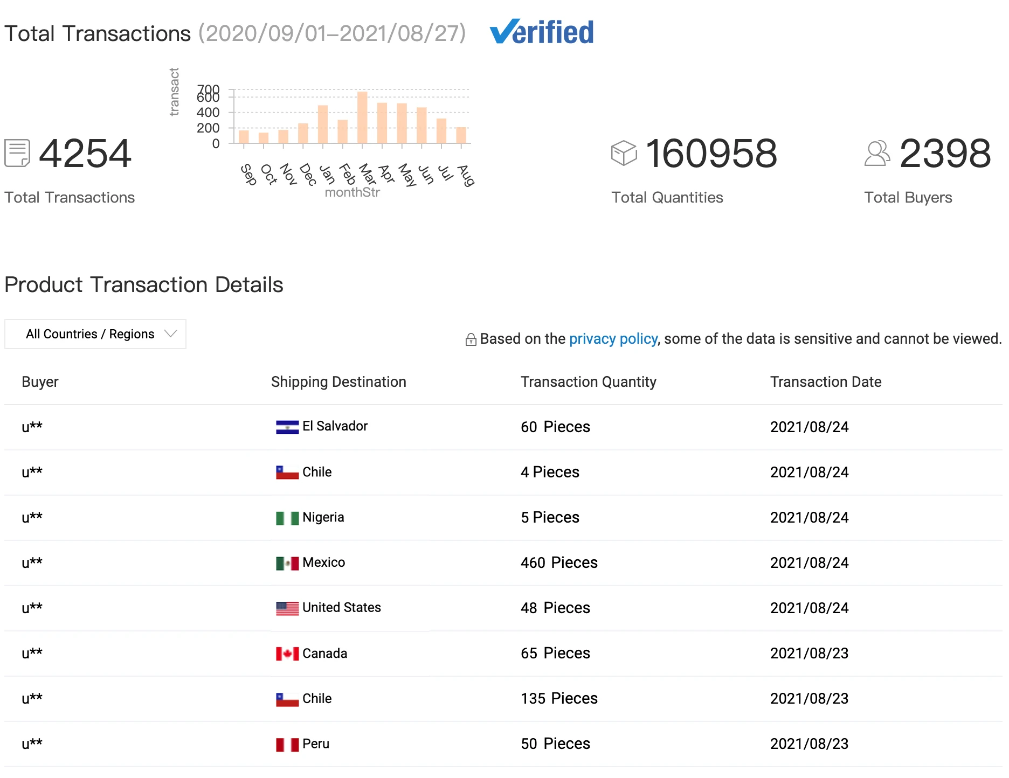The width and height of the screenshot is (1009, 778).
Task: Click the El Salvador flag icon
Action: pos(287,427)
